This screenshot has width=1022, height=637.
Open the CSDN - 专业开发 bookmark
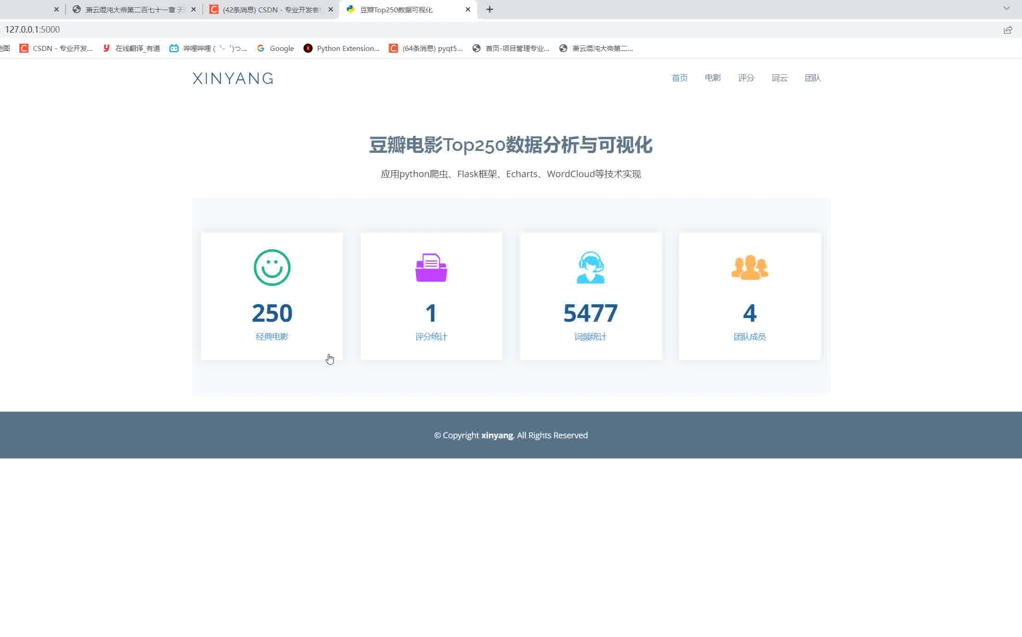tap(56, 48)
